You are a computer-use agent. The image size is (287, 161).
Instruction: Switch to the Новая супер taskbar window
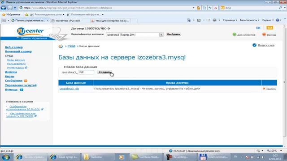[64, 157]
